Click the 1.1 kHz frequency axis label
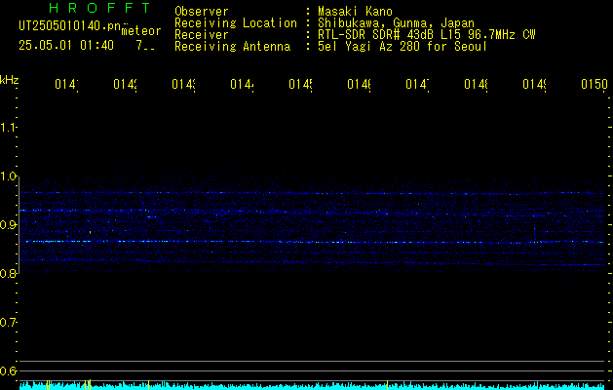The height and width of the screenshot is (390, 613). click(x=9, y=128)
